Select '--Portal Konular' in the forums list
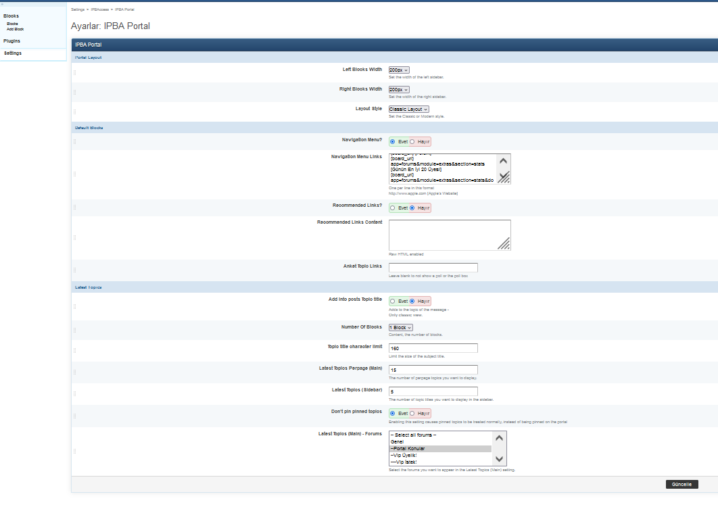Image resolution: width=718 pixels, height=509 pixels. 441,449
